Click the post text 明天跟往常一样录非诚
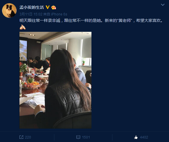The image size is (169, 142). point(40,20)
